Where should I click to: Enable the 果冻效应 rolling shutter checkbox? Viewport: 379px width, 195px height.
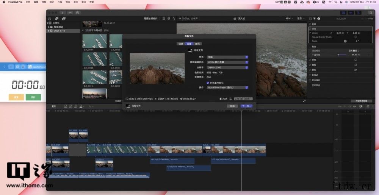[x=310, y=80]
